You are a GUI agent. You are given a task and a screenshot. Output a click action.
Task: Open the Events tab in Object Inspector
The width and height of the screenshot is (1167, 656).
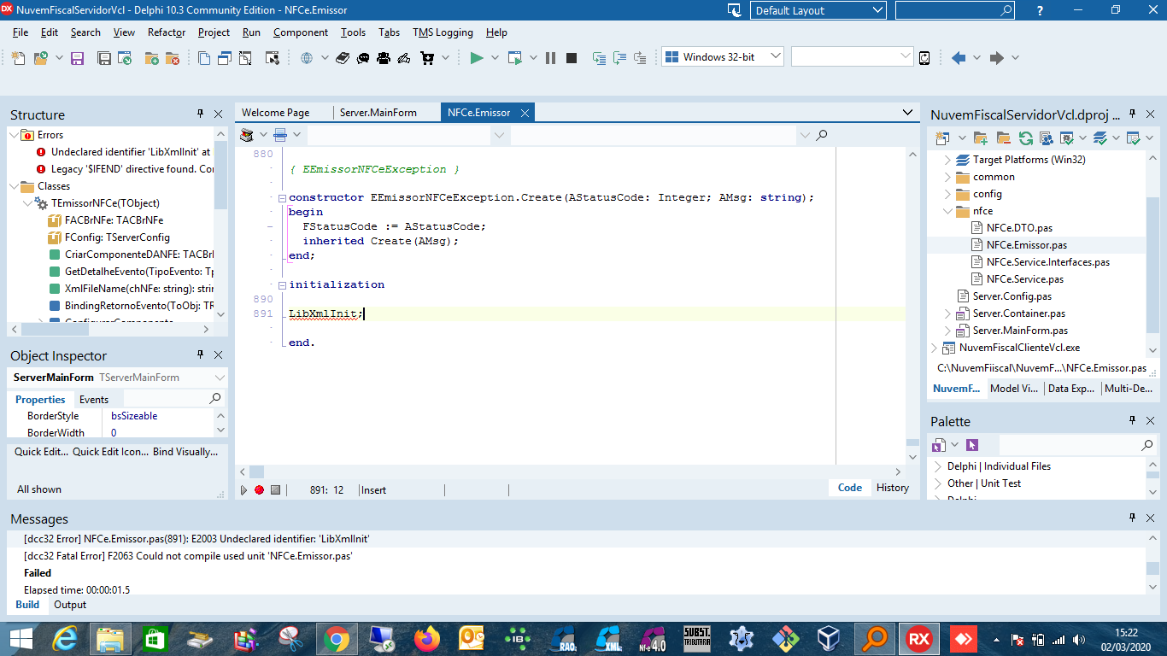click(94, 399)
